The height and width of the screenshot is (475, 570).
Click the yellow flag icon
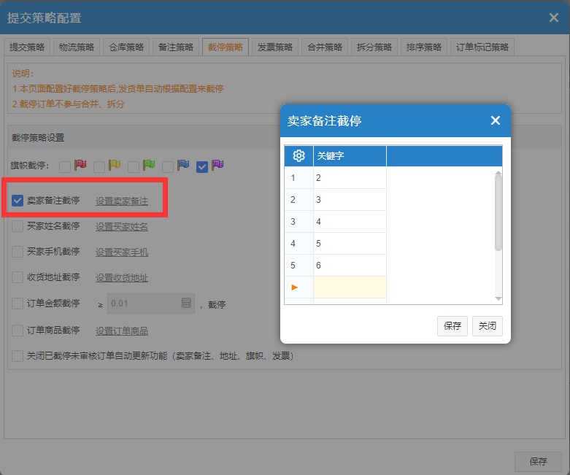coord(114,165)
